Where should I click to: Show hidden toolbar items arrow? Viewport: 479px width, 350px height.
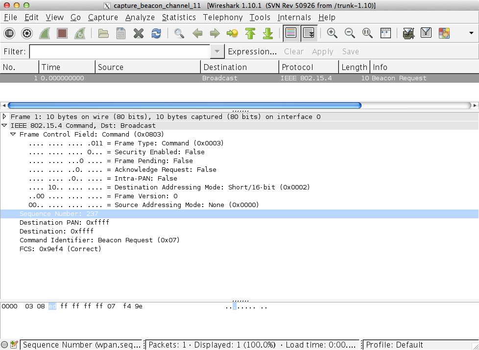(x=471, y=33)
